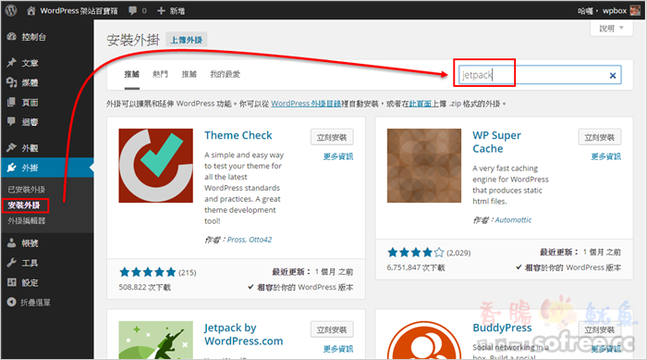The height and width of the screenshot is (360, 647).
Task: Open 設定 settings icon in sidebar
Action: pos(11,282)
